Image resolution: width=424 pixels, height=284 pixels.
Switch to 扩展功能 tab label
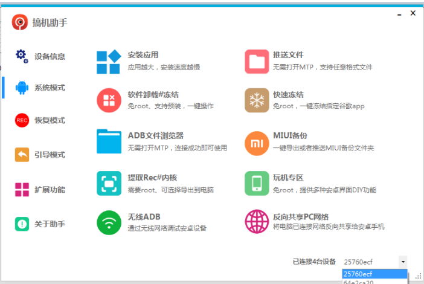click(50, 190)
